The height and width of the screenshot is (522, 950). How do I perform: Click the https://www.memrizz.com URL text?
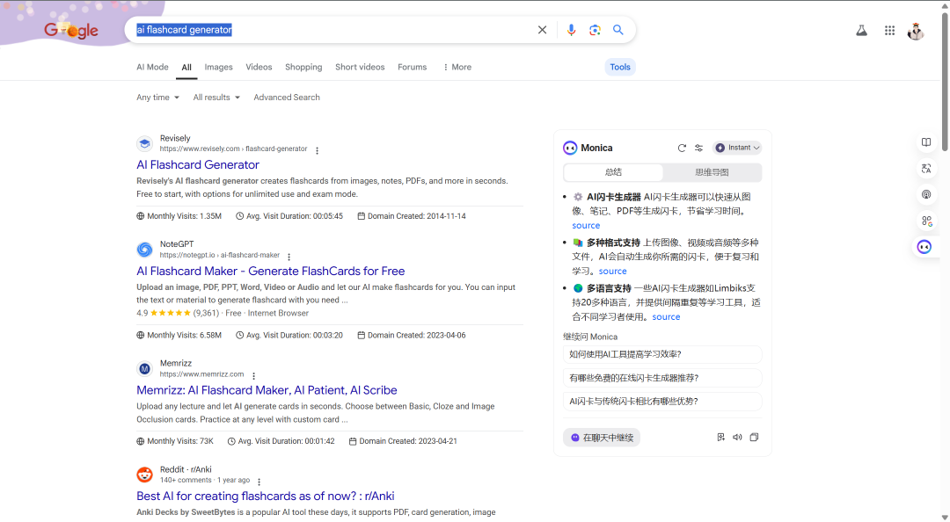pyautogui.click(x=201, y=374)
